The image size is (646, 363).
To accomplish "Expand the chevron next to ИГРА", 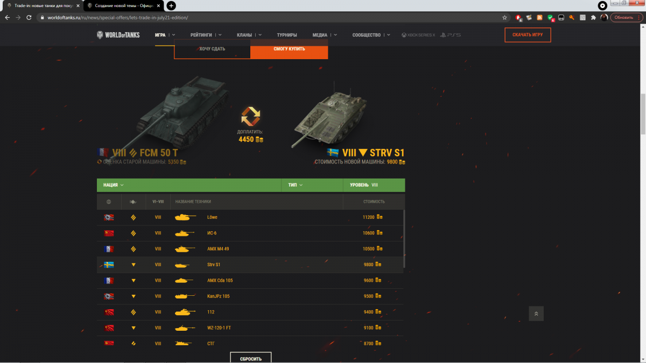I will click(173, 35).
